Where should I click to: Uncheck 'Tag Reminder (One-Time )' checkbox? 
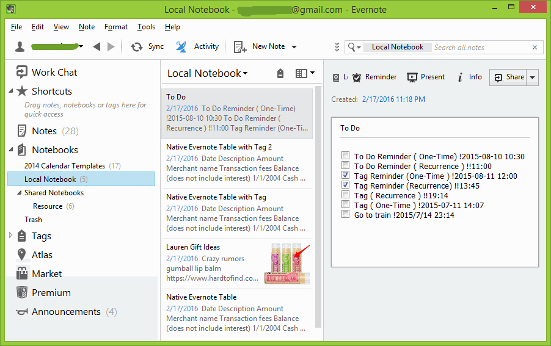(345, 175)
